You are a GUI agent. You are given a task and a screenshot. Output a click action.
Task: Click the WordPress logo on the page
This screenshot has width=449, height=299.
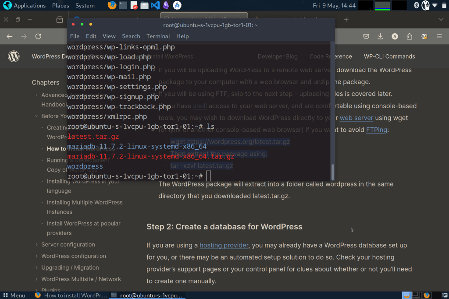click(x=14, y=56)
